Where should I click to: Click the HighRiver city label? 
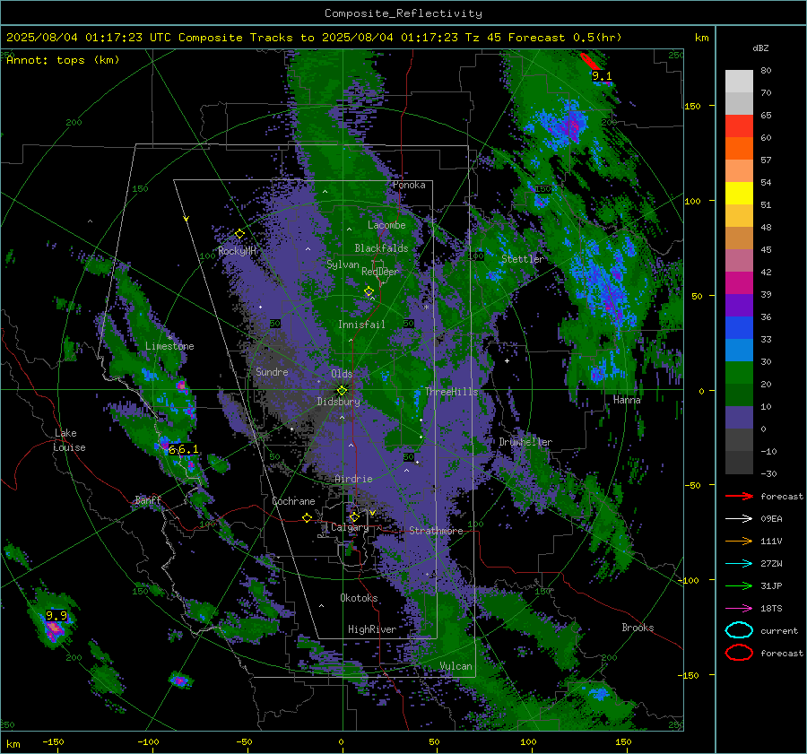[372, 629]
